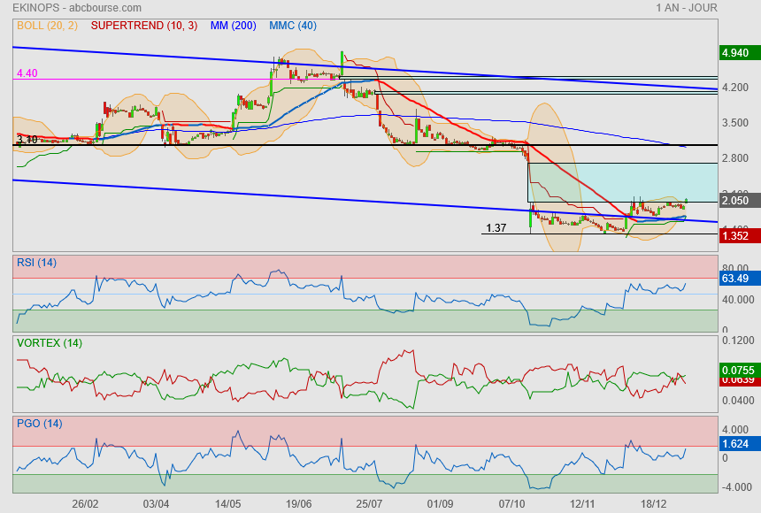
Task: Select the MMC (40) legend label
Action: coord(293,26)
